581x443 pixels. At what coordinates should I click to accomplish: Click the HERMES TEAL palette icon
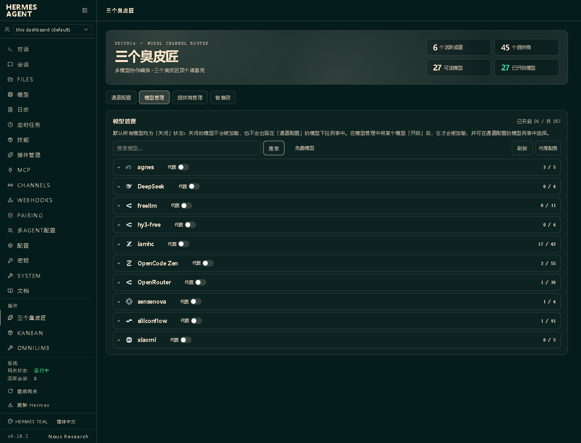point(10,422)
